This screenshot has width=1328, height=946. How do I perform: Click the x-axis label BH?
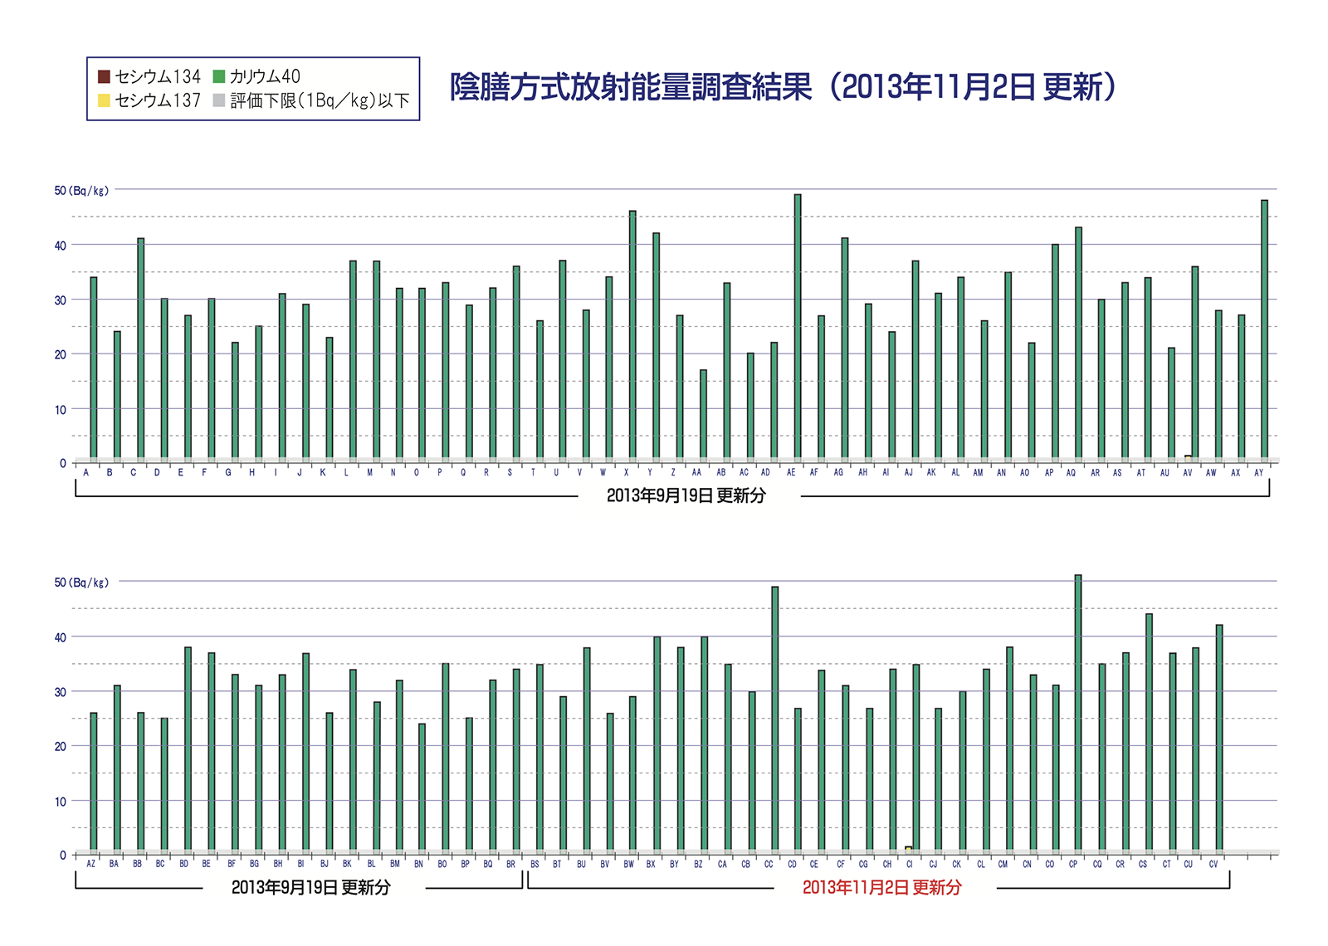(x=278, y=864)
